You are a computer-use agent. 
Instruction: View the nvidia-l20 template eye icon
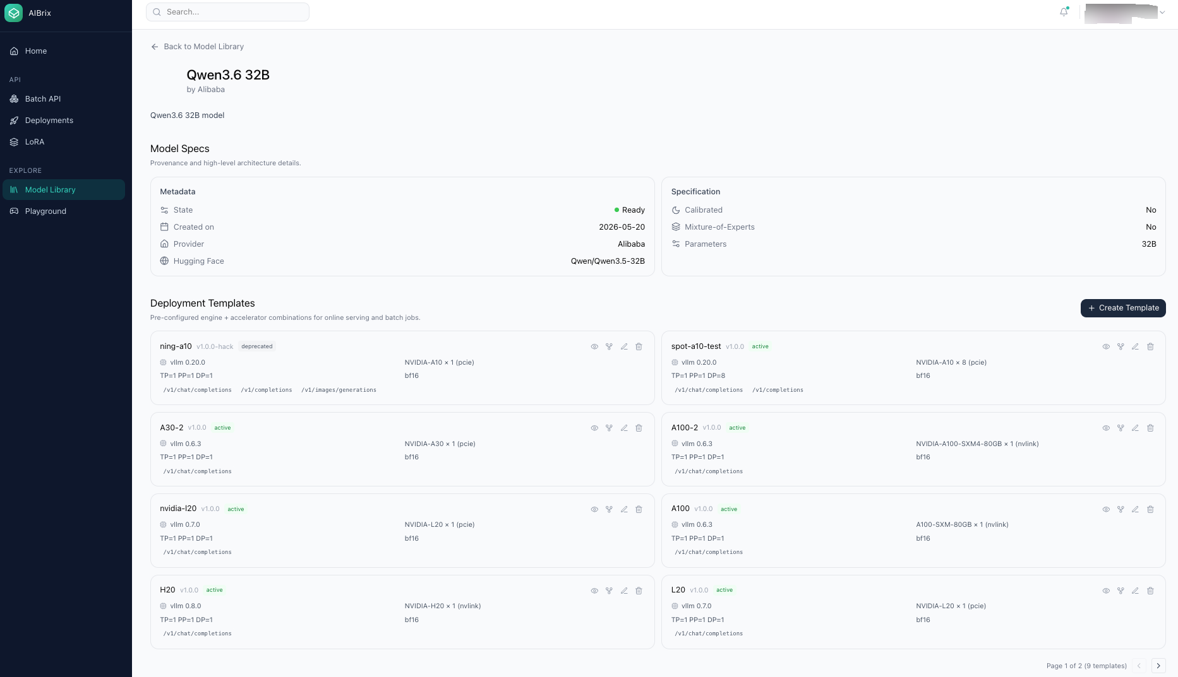pos(594,509)
